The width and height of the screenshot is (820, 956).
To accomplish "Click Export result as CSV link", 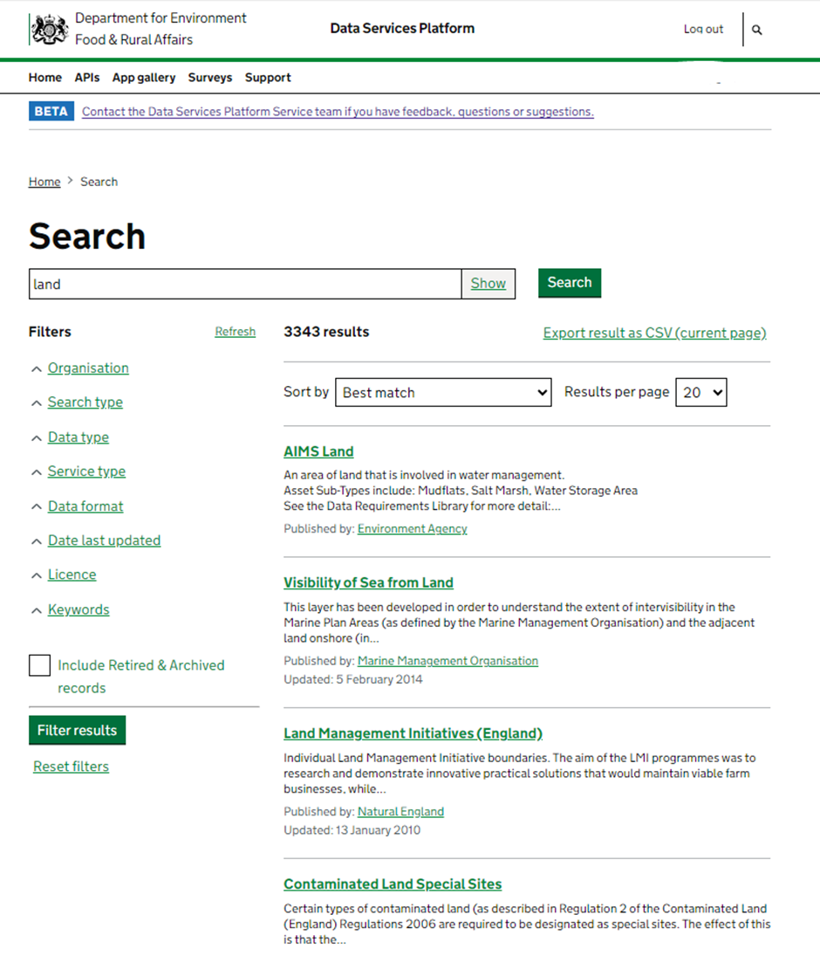I will coord(654,333).
